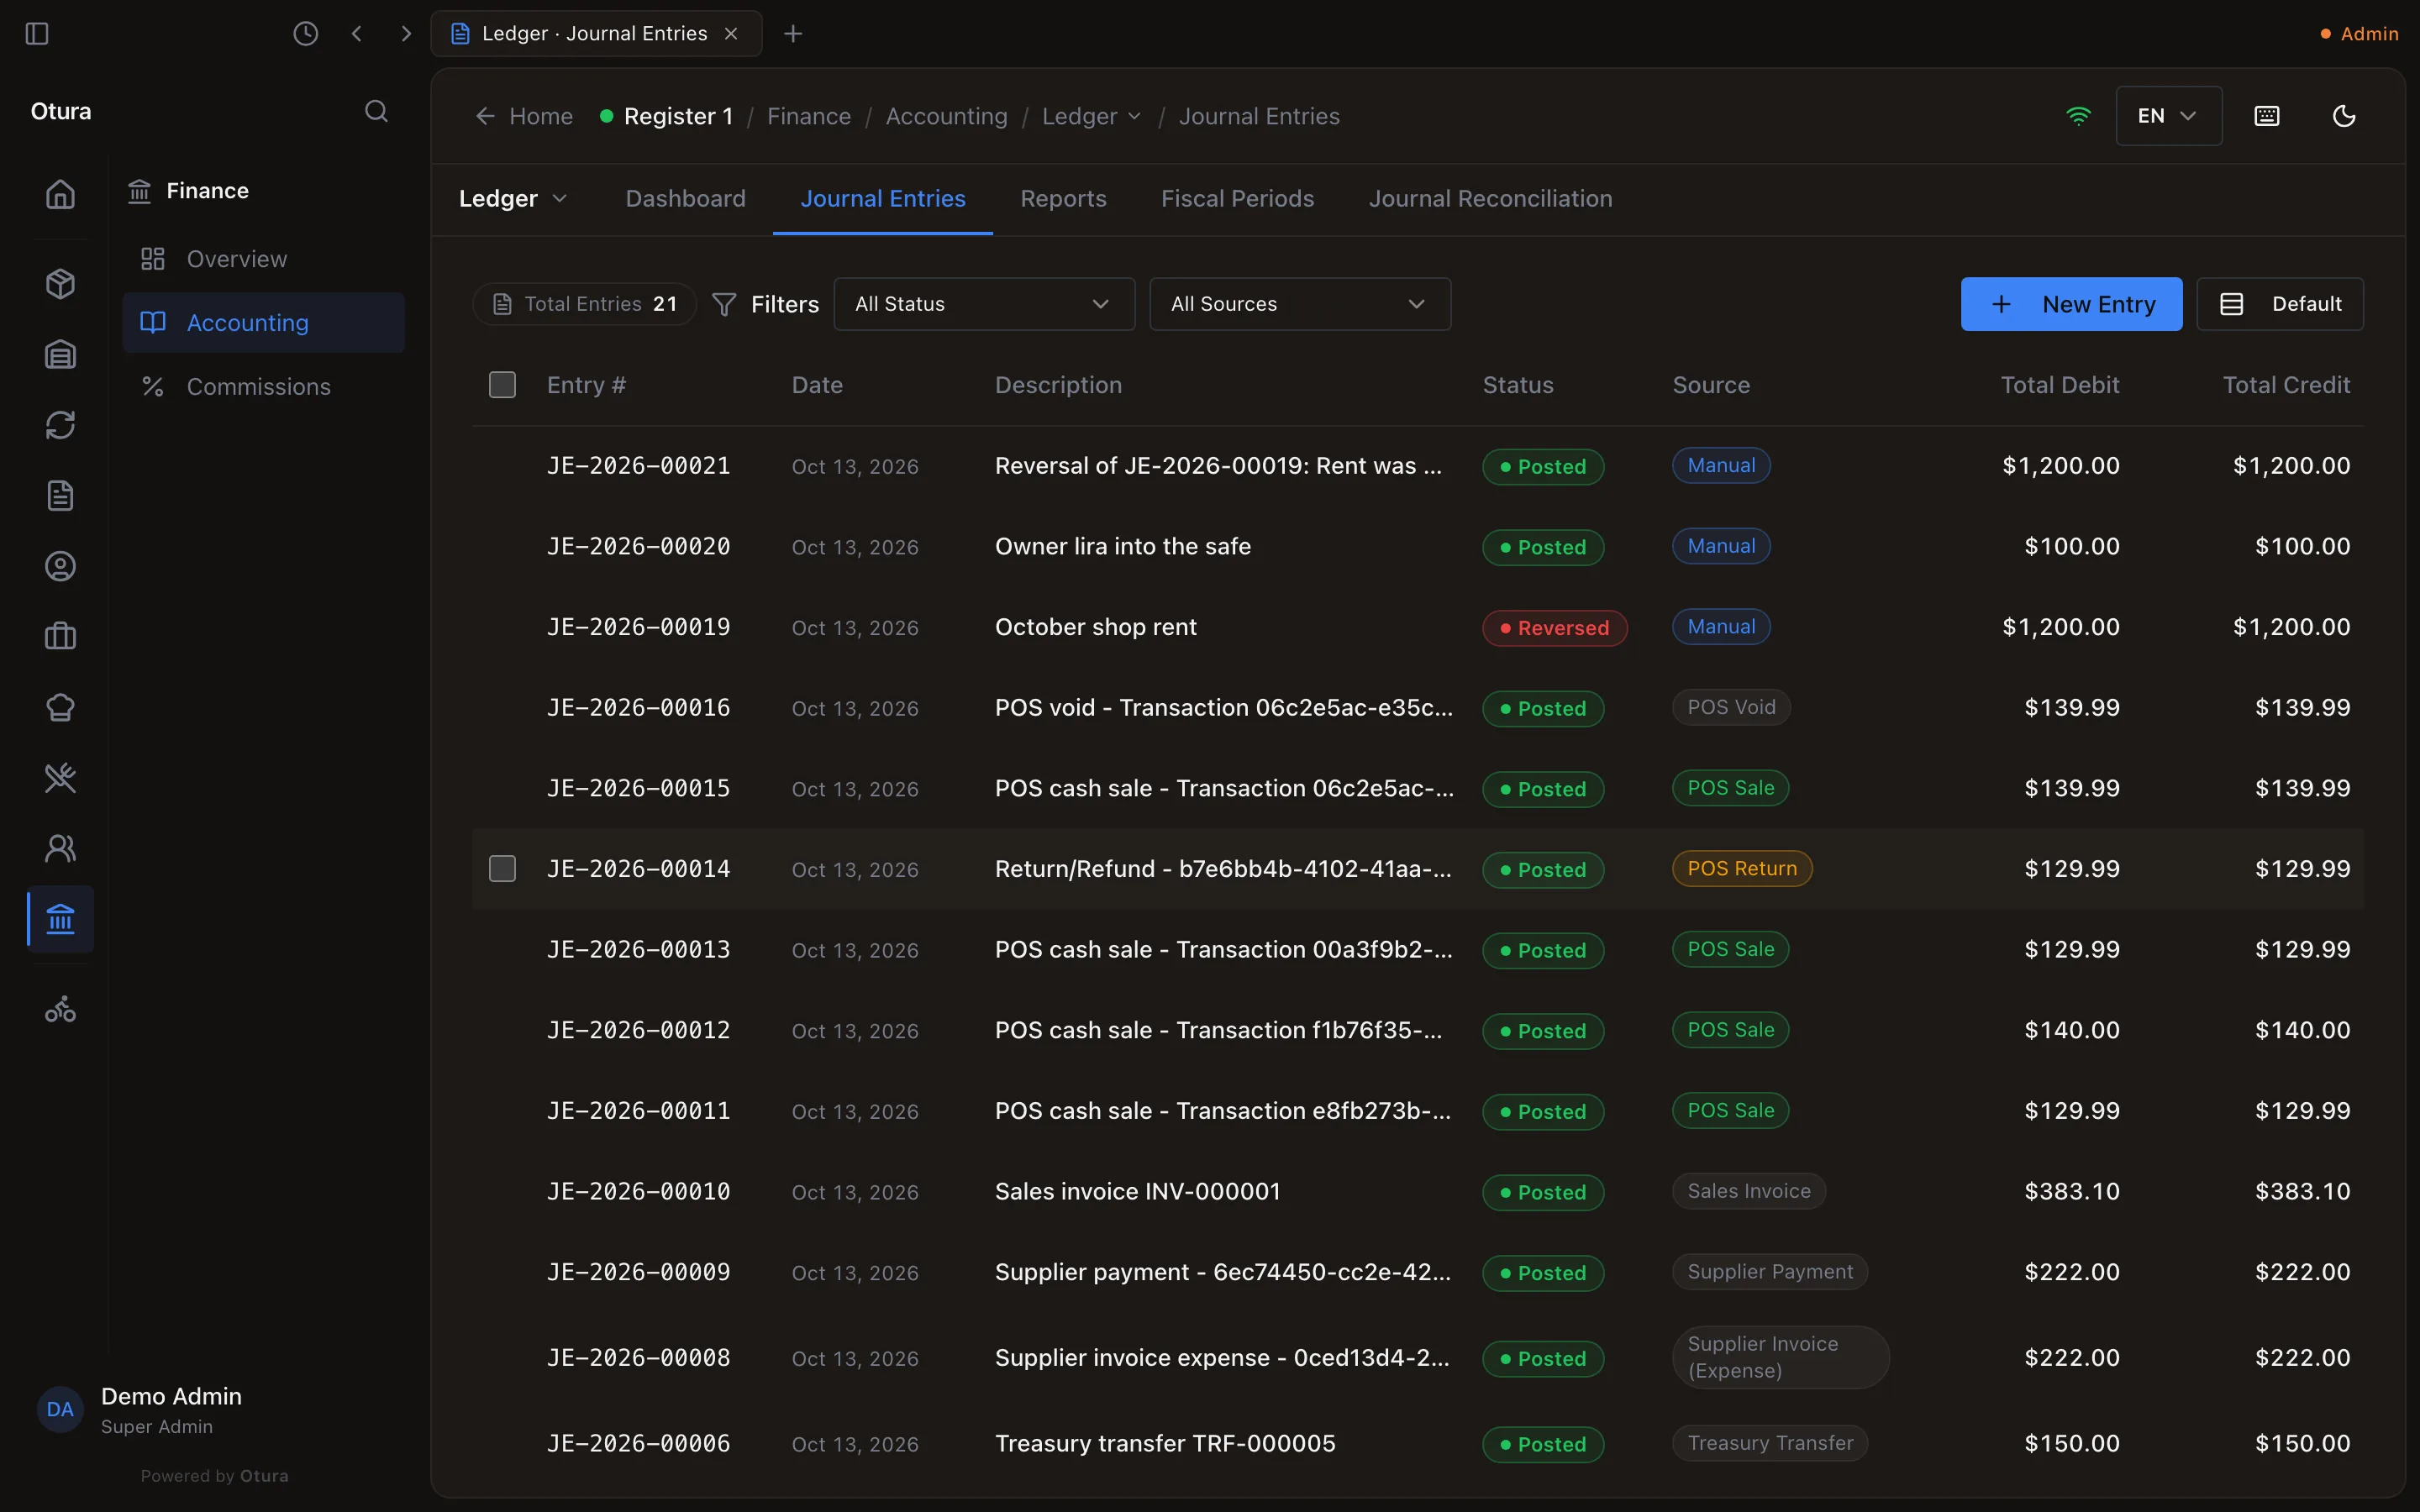The height and width of the screenshot is (1512, 2420).
Task: Open the history clock icon
Action: coord(305,34)
